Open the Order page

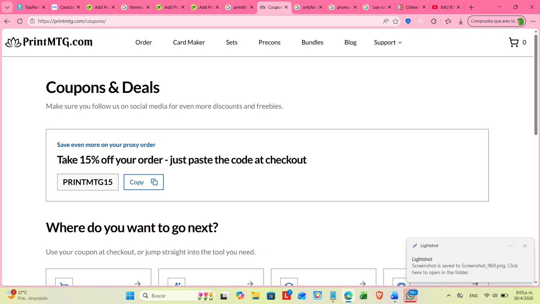[x=144, y=43]
